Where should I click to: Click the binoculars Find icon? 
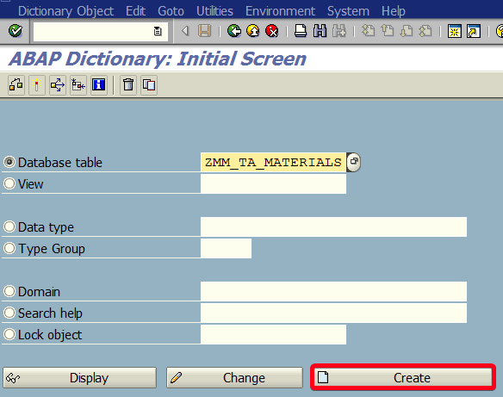(x=320, y=31)
